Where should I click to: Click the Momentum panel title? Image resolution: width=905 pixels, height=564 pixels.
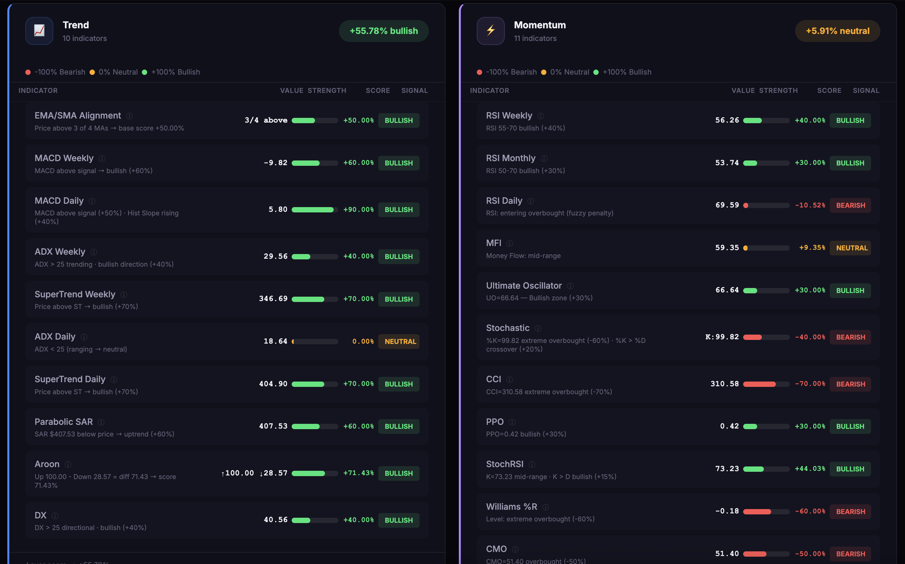click(x=540, y=25)
